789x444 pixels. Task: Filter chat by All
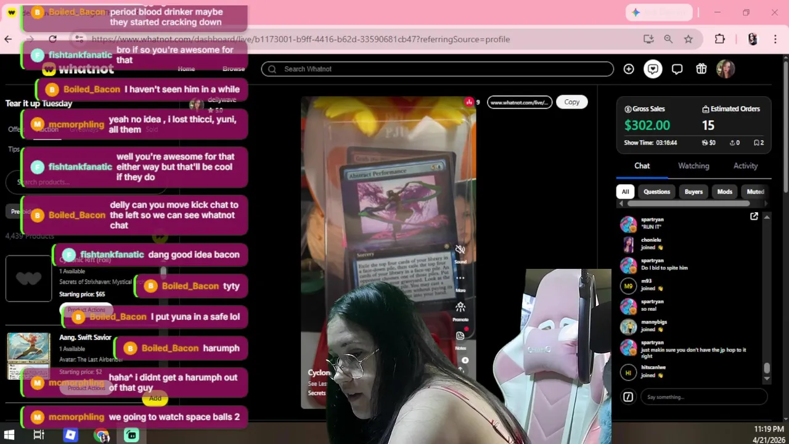[625, 192]
